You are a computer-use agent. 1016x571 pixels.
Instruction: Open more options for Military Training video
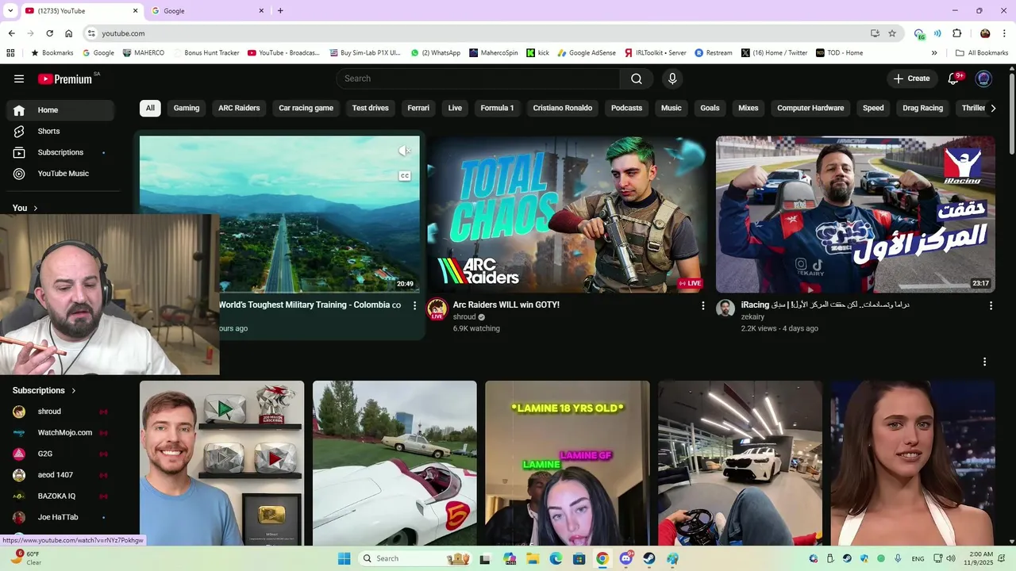(x=414, y=305)
